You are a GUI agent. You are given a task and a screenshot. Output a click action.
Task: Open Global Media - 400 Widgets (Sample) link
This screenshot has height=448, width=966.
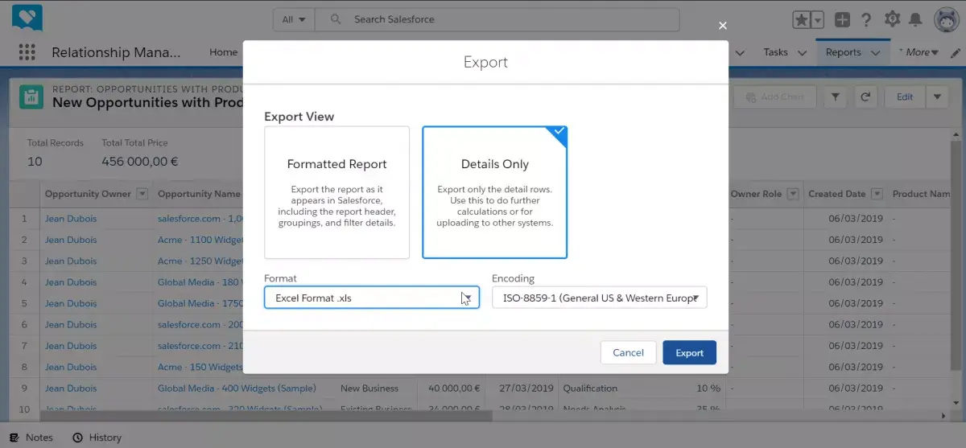(237, 388)
